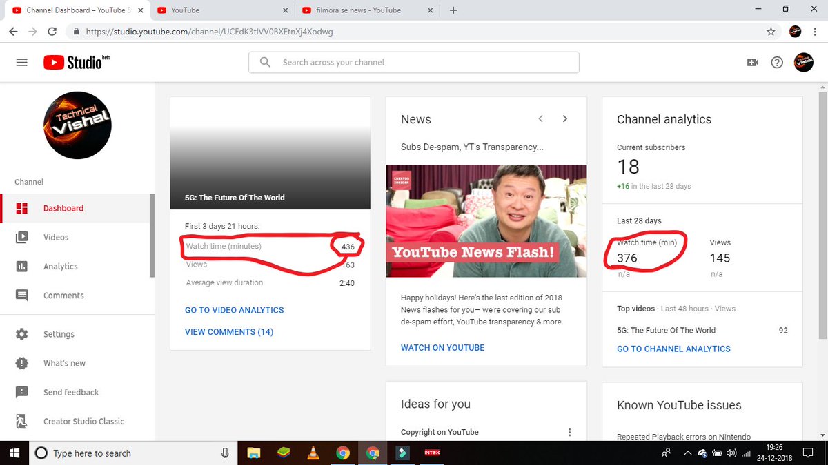
Task: Bookmark page with the star icon
Action: pyautogui.click(x=771, y=32)
